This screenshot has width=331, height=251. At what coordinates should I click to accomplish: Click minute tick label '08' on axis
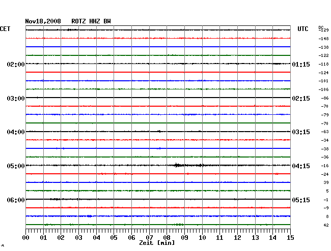167,237
